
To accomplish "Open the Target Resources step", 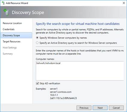I will coord(11,41).
